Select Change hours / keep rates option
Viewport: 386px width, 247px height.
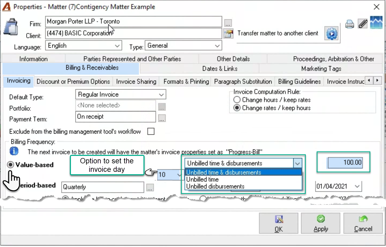(237, 100)
